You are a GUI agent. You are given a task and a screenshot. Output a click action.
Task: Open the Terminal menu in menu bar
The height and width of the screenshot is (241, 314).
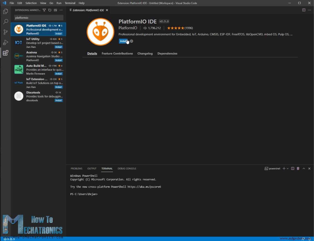coord(70,3)
